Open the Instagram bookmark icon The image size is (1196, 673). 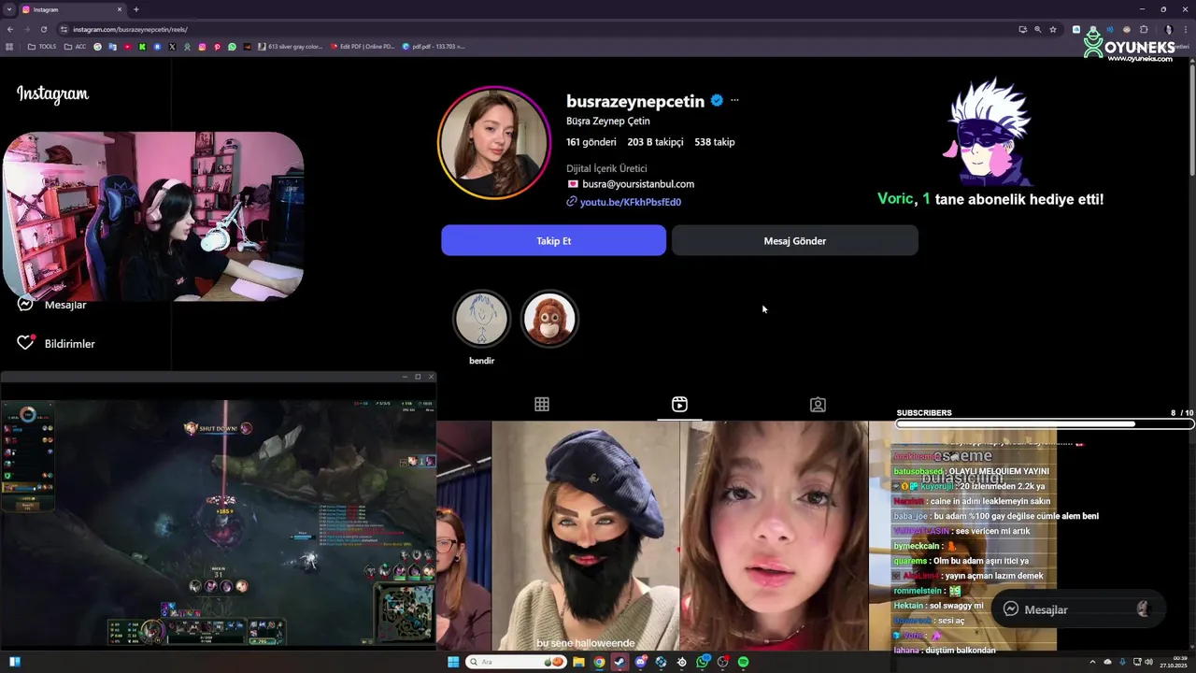202,46
